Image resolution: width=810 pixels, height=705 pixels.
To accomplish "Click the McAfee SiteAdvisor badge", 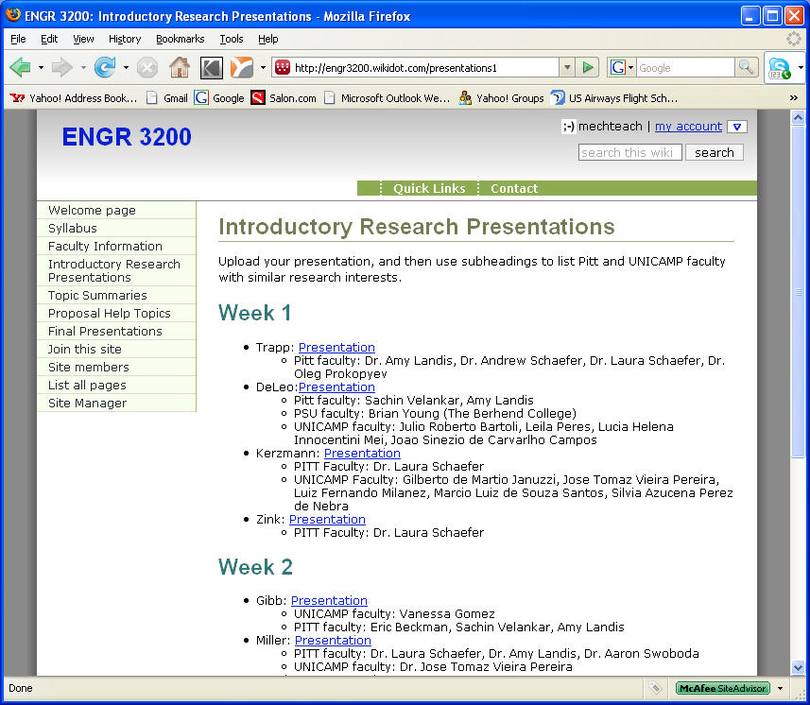I will click(x=722, y=688).
